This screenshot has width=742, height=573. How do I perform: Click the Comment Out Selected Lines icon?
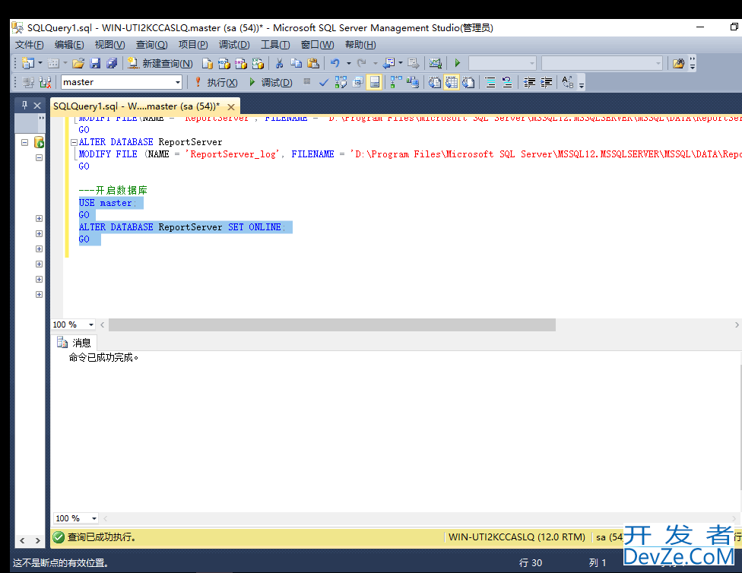[490, 82]
